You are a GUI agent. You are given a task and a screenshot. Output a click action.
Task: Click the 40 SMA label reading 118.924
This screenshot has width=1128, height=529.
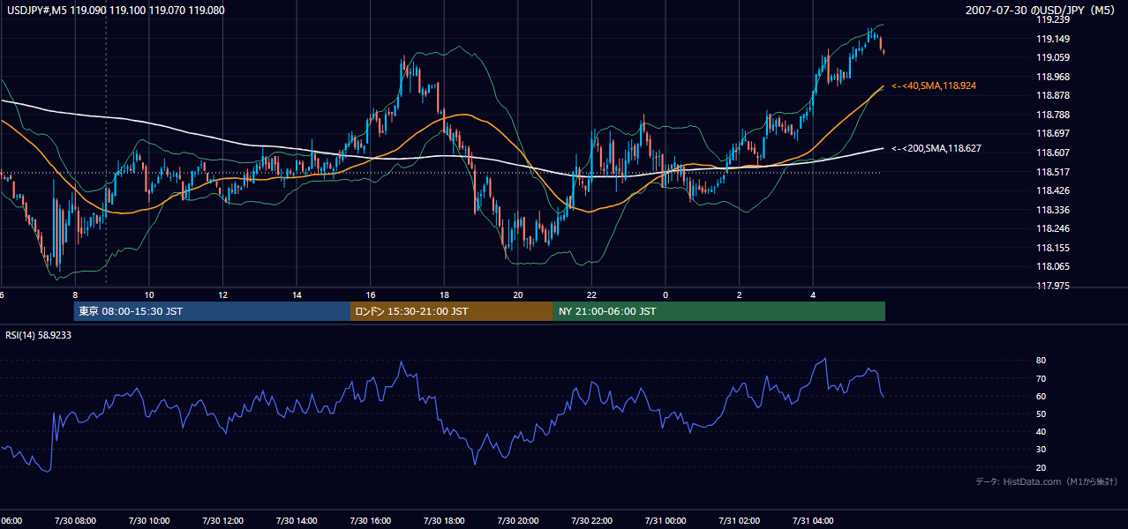pos(933,86)
